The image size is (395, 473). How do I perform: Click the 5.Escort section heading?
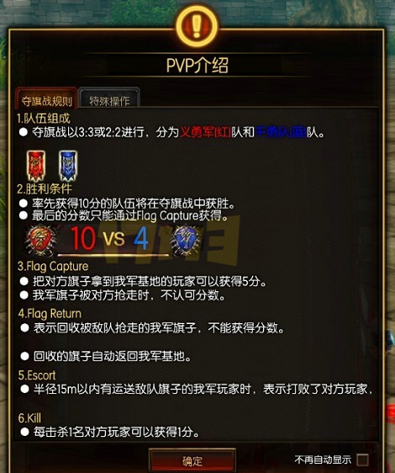(37, 375)
